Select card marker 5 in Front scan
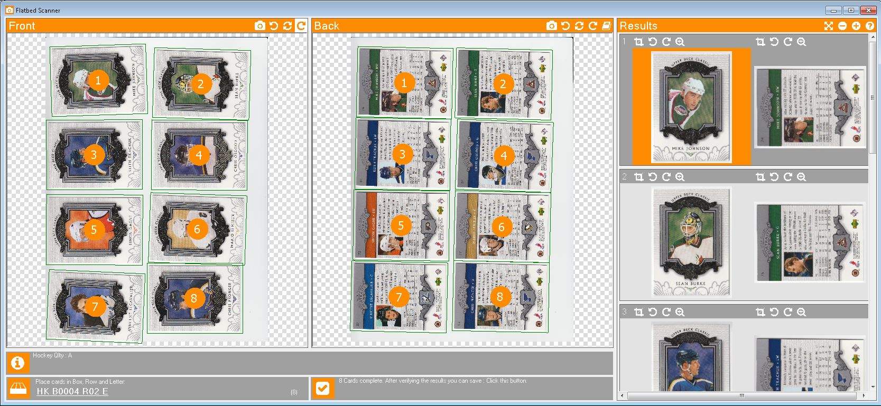The width and height of the screenshot is (881, 406). 94,230
